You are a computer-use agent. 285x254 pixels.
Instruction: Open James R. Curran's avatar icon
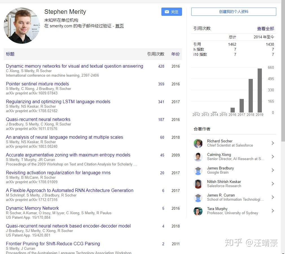coord(198,197)
